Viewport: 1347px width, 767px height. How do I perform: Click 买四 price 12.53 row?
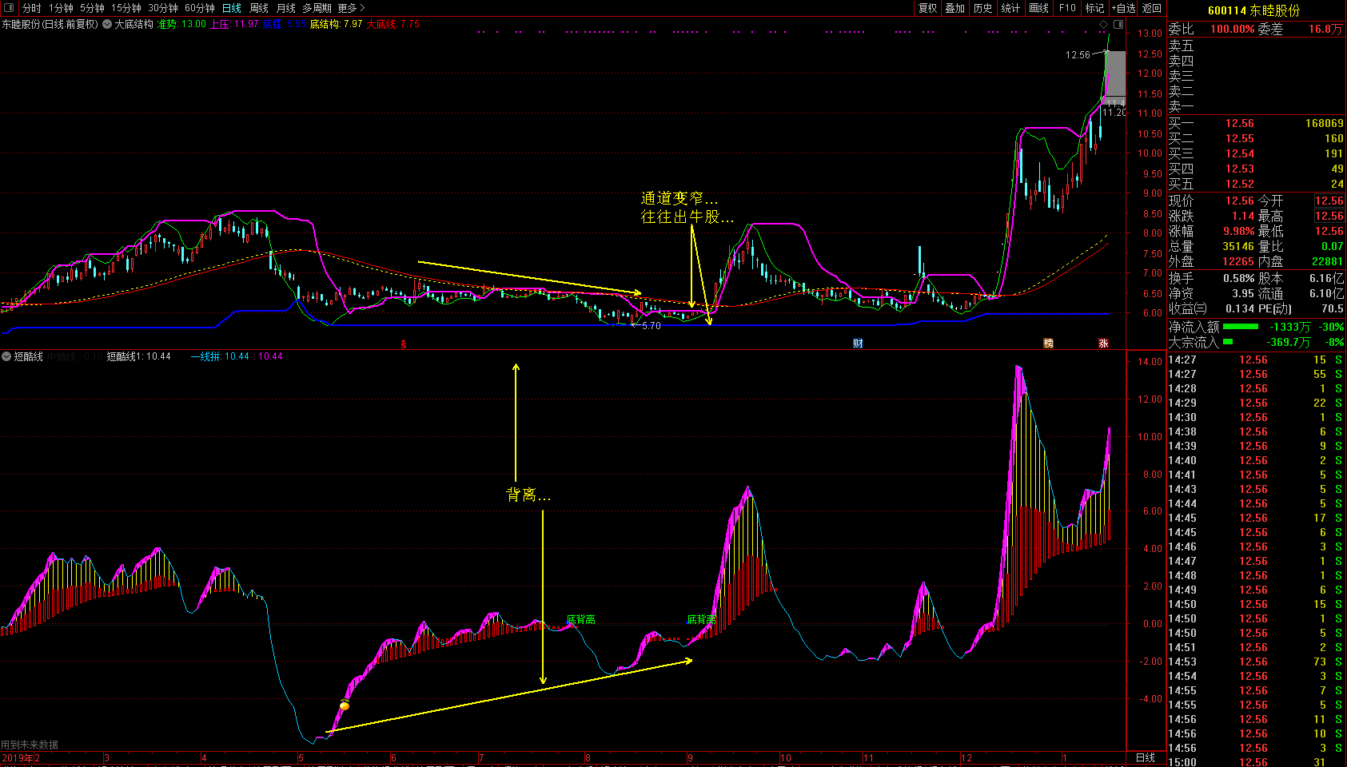pyautogui.click(x=1256, y=169)
